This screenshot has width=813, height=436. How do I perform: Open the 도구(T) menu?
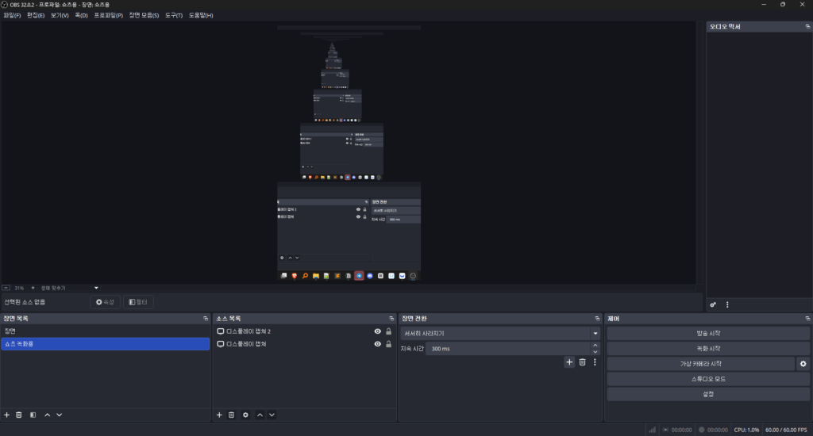point(174,15)
